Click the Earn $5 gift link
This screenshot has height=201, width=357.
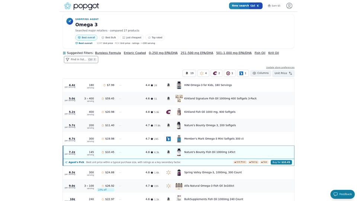tap(274, 6)
